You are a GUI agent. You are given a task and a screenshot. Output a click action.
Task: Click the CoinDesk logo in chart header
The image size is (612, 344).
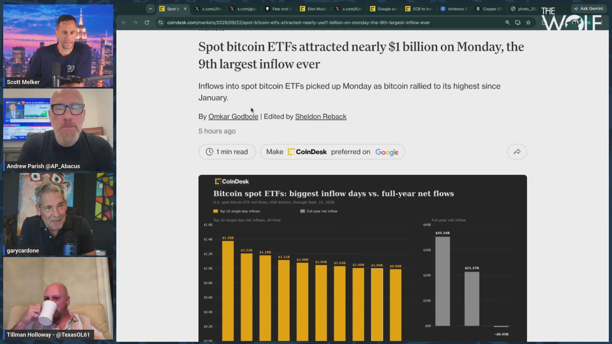coord(232,182)
